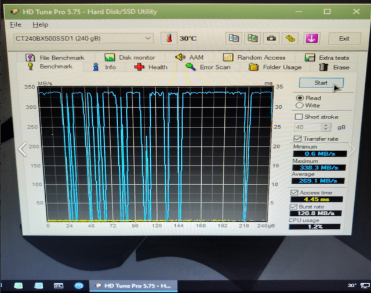This screenshot has width=371, height=293.
Task: Select the Write radio button
Action: point(300,105)
